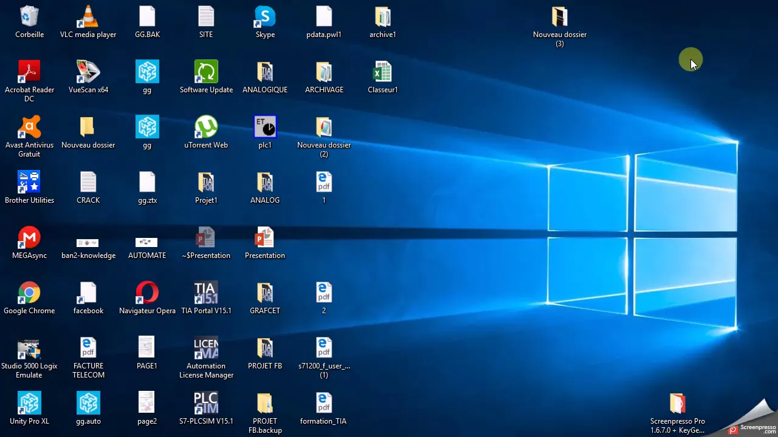The image size is (778, 437).
Task: Launch Google Chrome
Action: click(29, 293)
